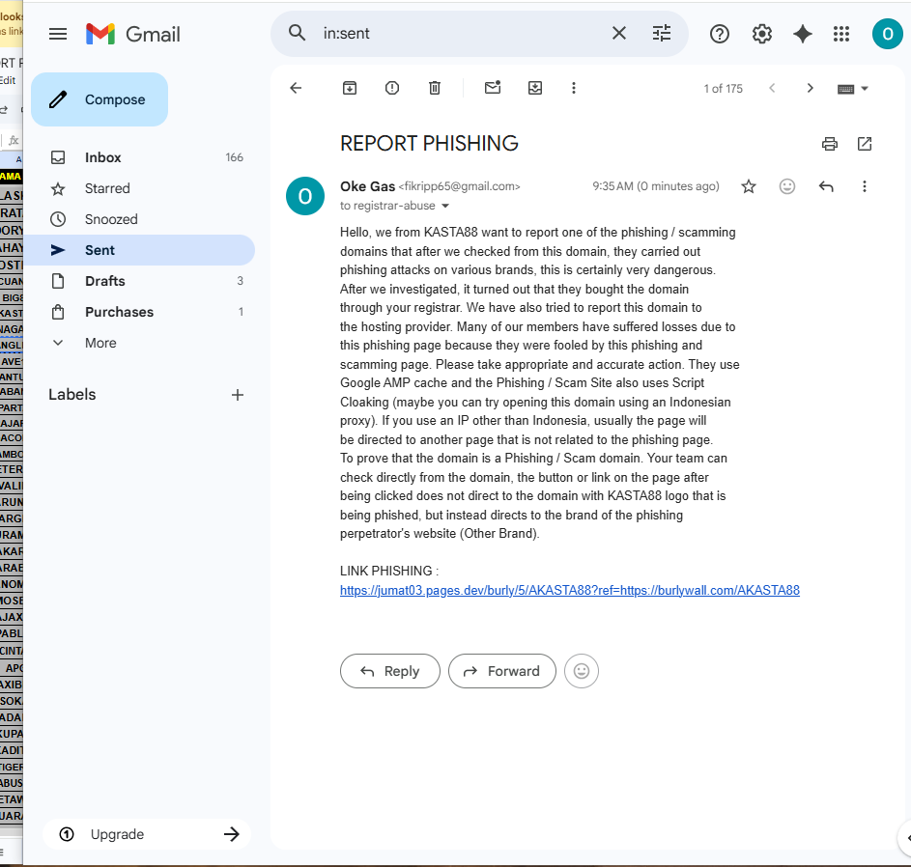Screen dimensions: 911x867
Task: Show details for recipient registrar-abuse
Action: 445,206
